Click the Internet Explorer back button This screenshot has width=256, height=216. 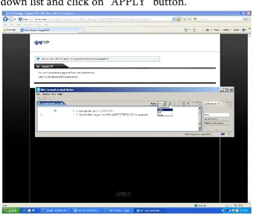(6, 19)
